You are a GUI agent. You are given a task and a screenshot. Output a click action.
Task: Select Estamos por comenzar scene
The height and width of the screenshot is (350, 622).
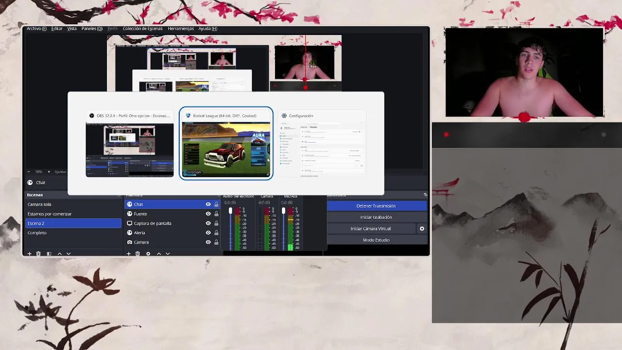(x=73, y=214)
